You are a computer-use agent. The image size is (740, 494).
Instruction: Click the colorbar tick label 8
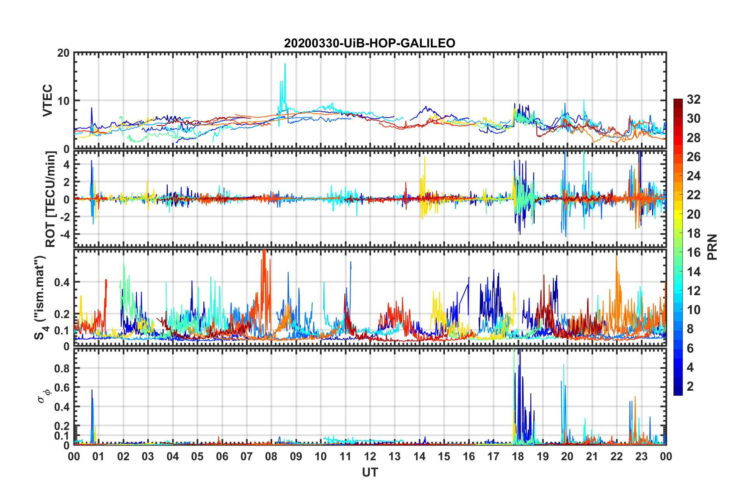690,329
